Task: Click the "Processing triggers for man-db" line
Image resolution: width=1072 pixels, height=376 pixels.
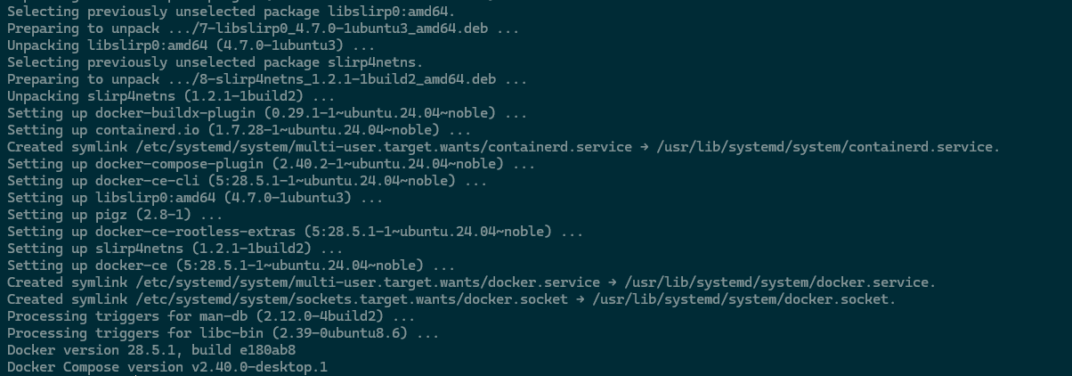Action: click(211, 316)
